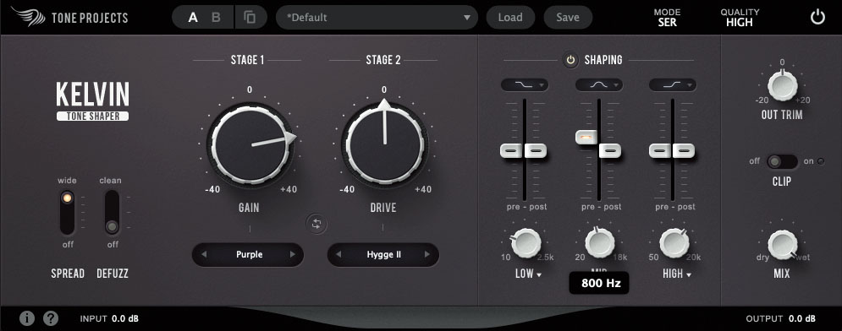842x331 pixels.
Task: Click the Stage 1 GAIN knob
Action: pyautogui.click(x=250, y=144)
